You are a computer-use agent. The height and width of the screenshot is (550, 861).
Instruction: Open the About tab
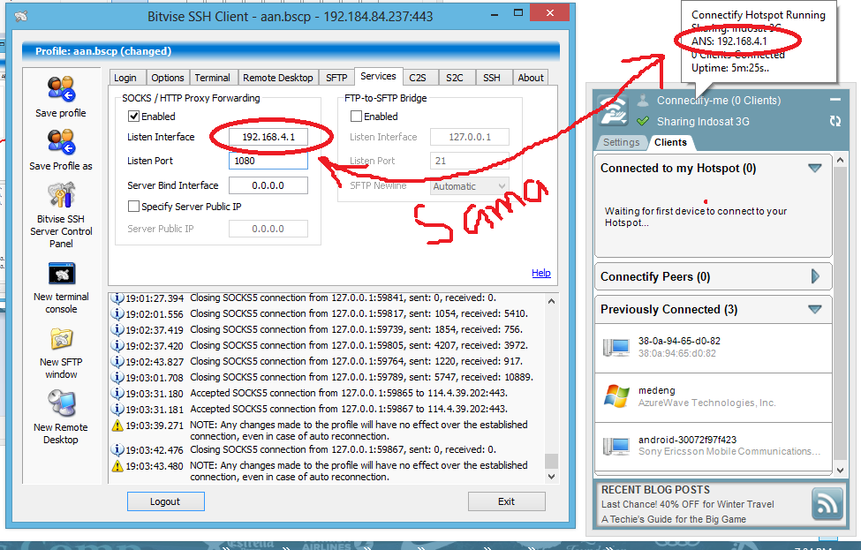[x=531, y=78]
